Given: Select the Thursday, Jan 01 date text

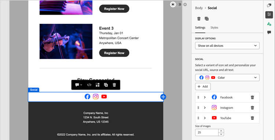Looking at the screenshot, I should click(x=111, y=33).
